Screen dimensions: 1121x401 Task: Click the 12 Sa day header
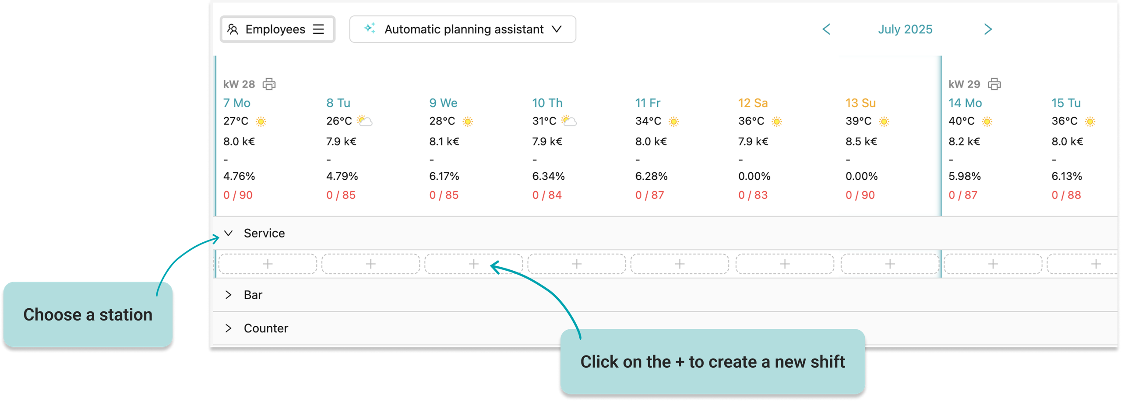[753, 103]
